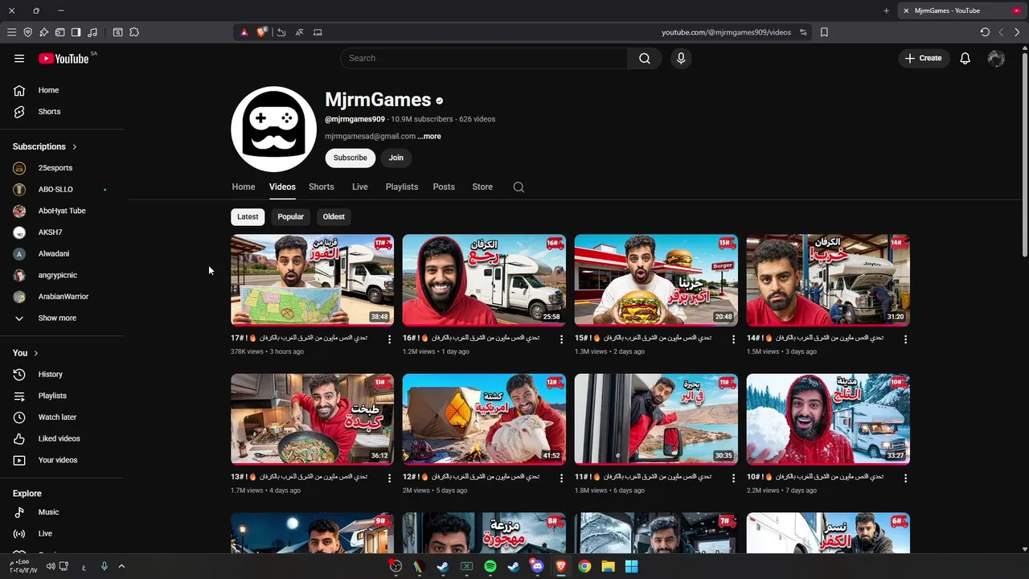The height and width of the screenshot is (579, 1029).
Task: Expand the You section
Action: (x=26, y=352)
